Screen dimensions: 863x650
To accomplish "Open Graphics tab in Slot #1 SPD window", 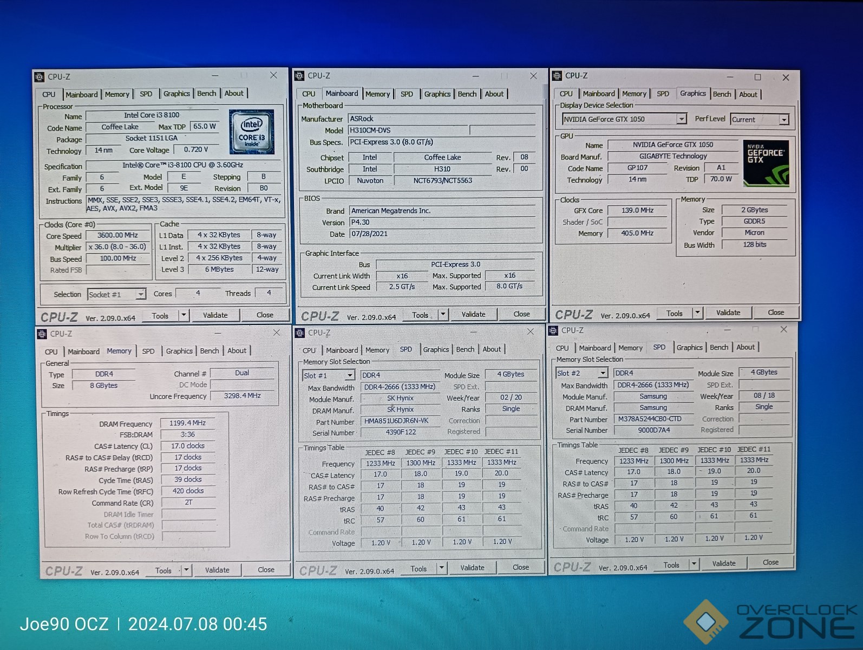I will pos(436,349).
